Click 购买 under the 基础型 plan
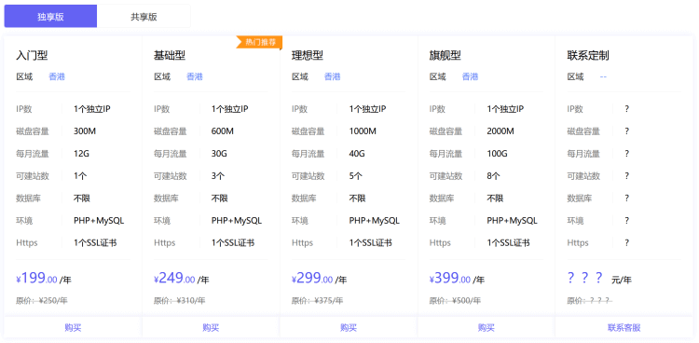The height and width of the screenshot is (343, 699). [x=211, y=327]
